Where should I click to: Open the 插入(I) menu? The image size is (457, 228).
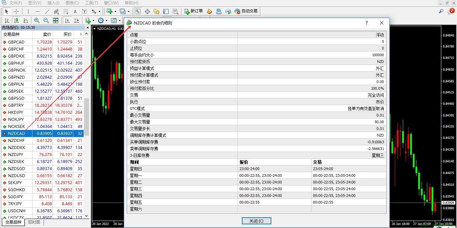(x=54, y=3)
